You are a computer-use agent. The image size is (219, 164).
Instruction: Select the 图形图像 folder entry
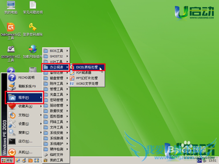pos(56,116)
